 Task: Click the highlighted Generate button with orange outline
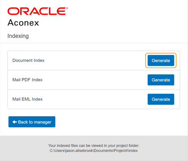pyautogui.click(x=161, y=60)
